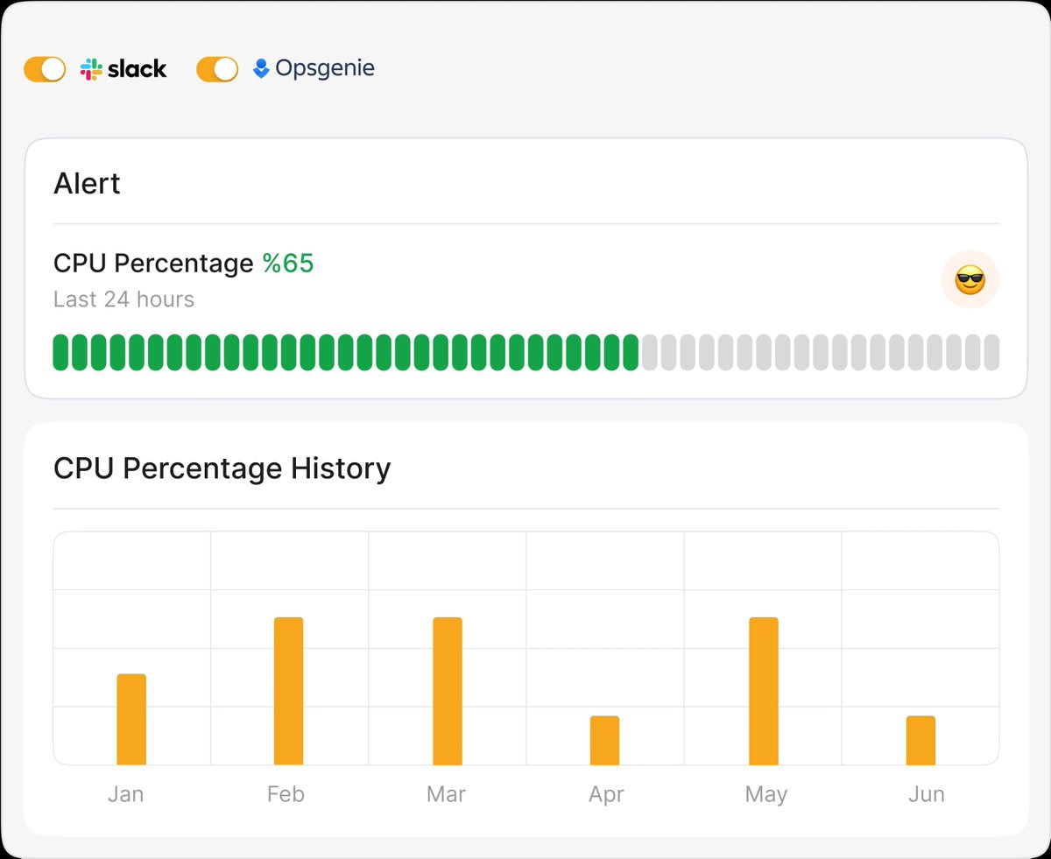
Task: Click the Opsgenie logo icon
Action: pos(261,69)
